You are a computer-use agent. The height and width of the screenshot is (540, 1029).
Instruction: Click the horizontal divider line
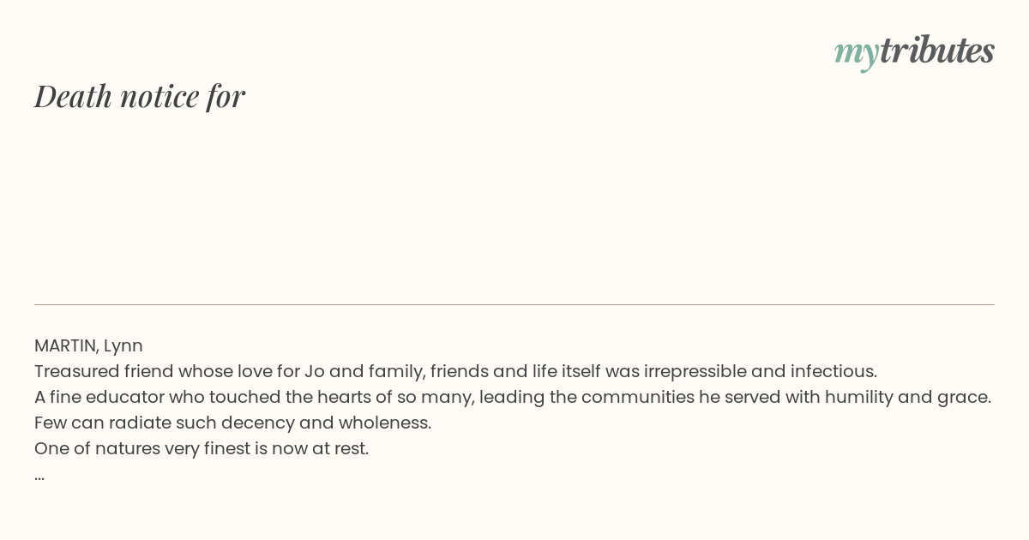point(514,304)
